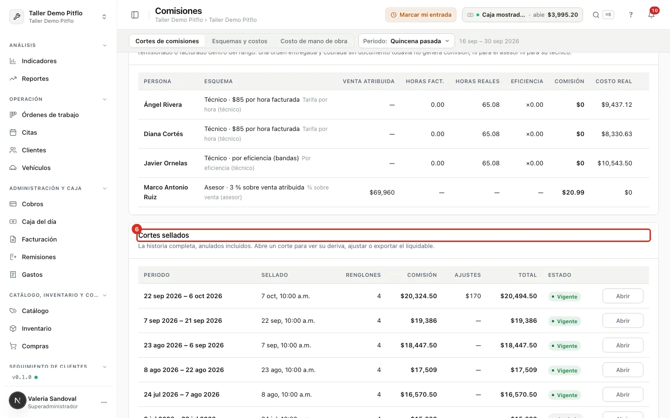Viewport: 670px width, 418px height.
Task: Collapse the Administración y Caja section
Action: click(x=105, y=189)
